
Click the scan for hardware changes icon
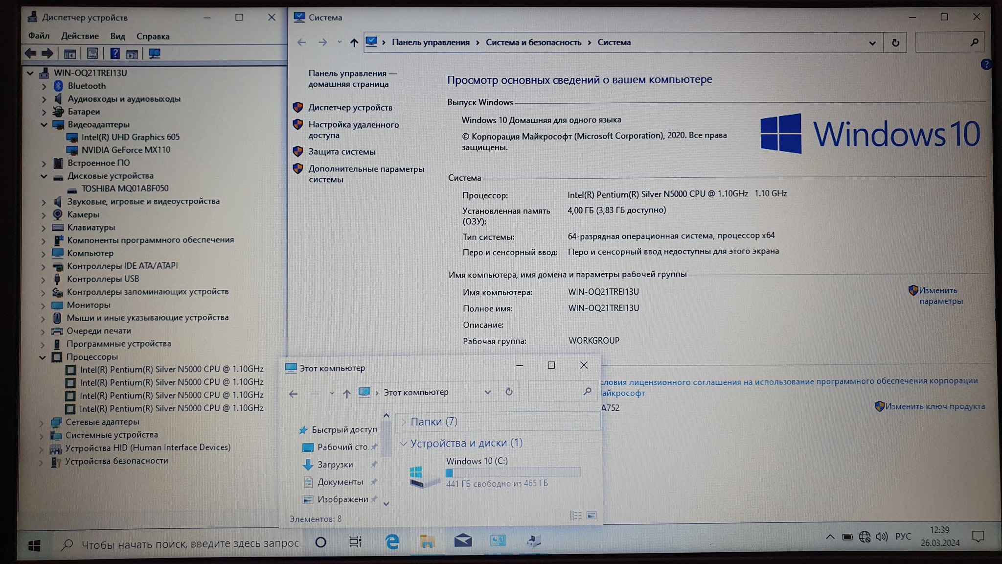pos(155,53)
